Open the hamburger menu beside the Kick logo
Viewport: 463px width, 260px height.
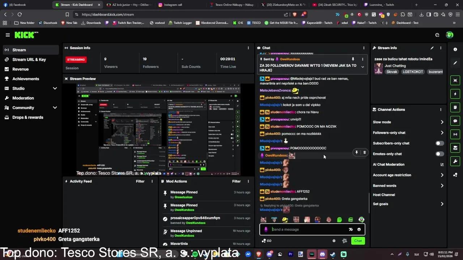(8, 35)
